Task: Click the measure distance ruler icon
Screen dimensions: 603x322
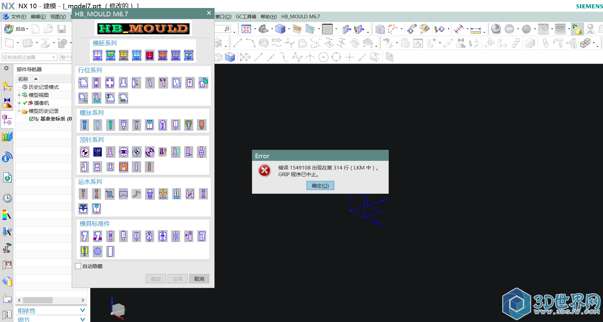Action: click(x=476, y=30)
